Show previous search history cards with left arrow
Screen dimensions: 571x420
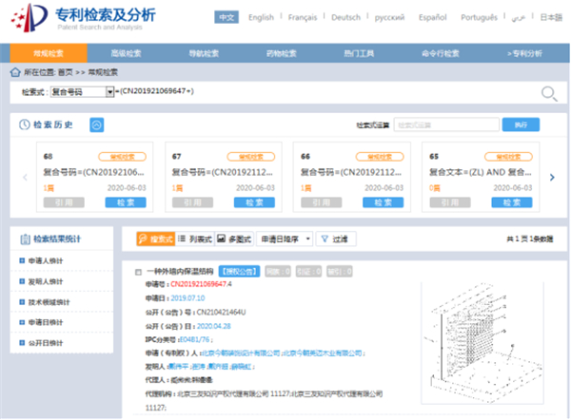25,177
